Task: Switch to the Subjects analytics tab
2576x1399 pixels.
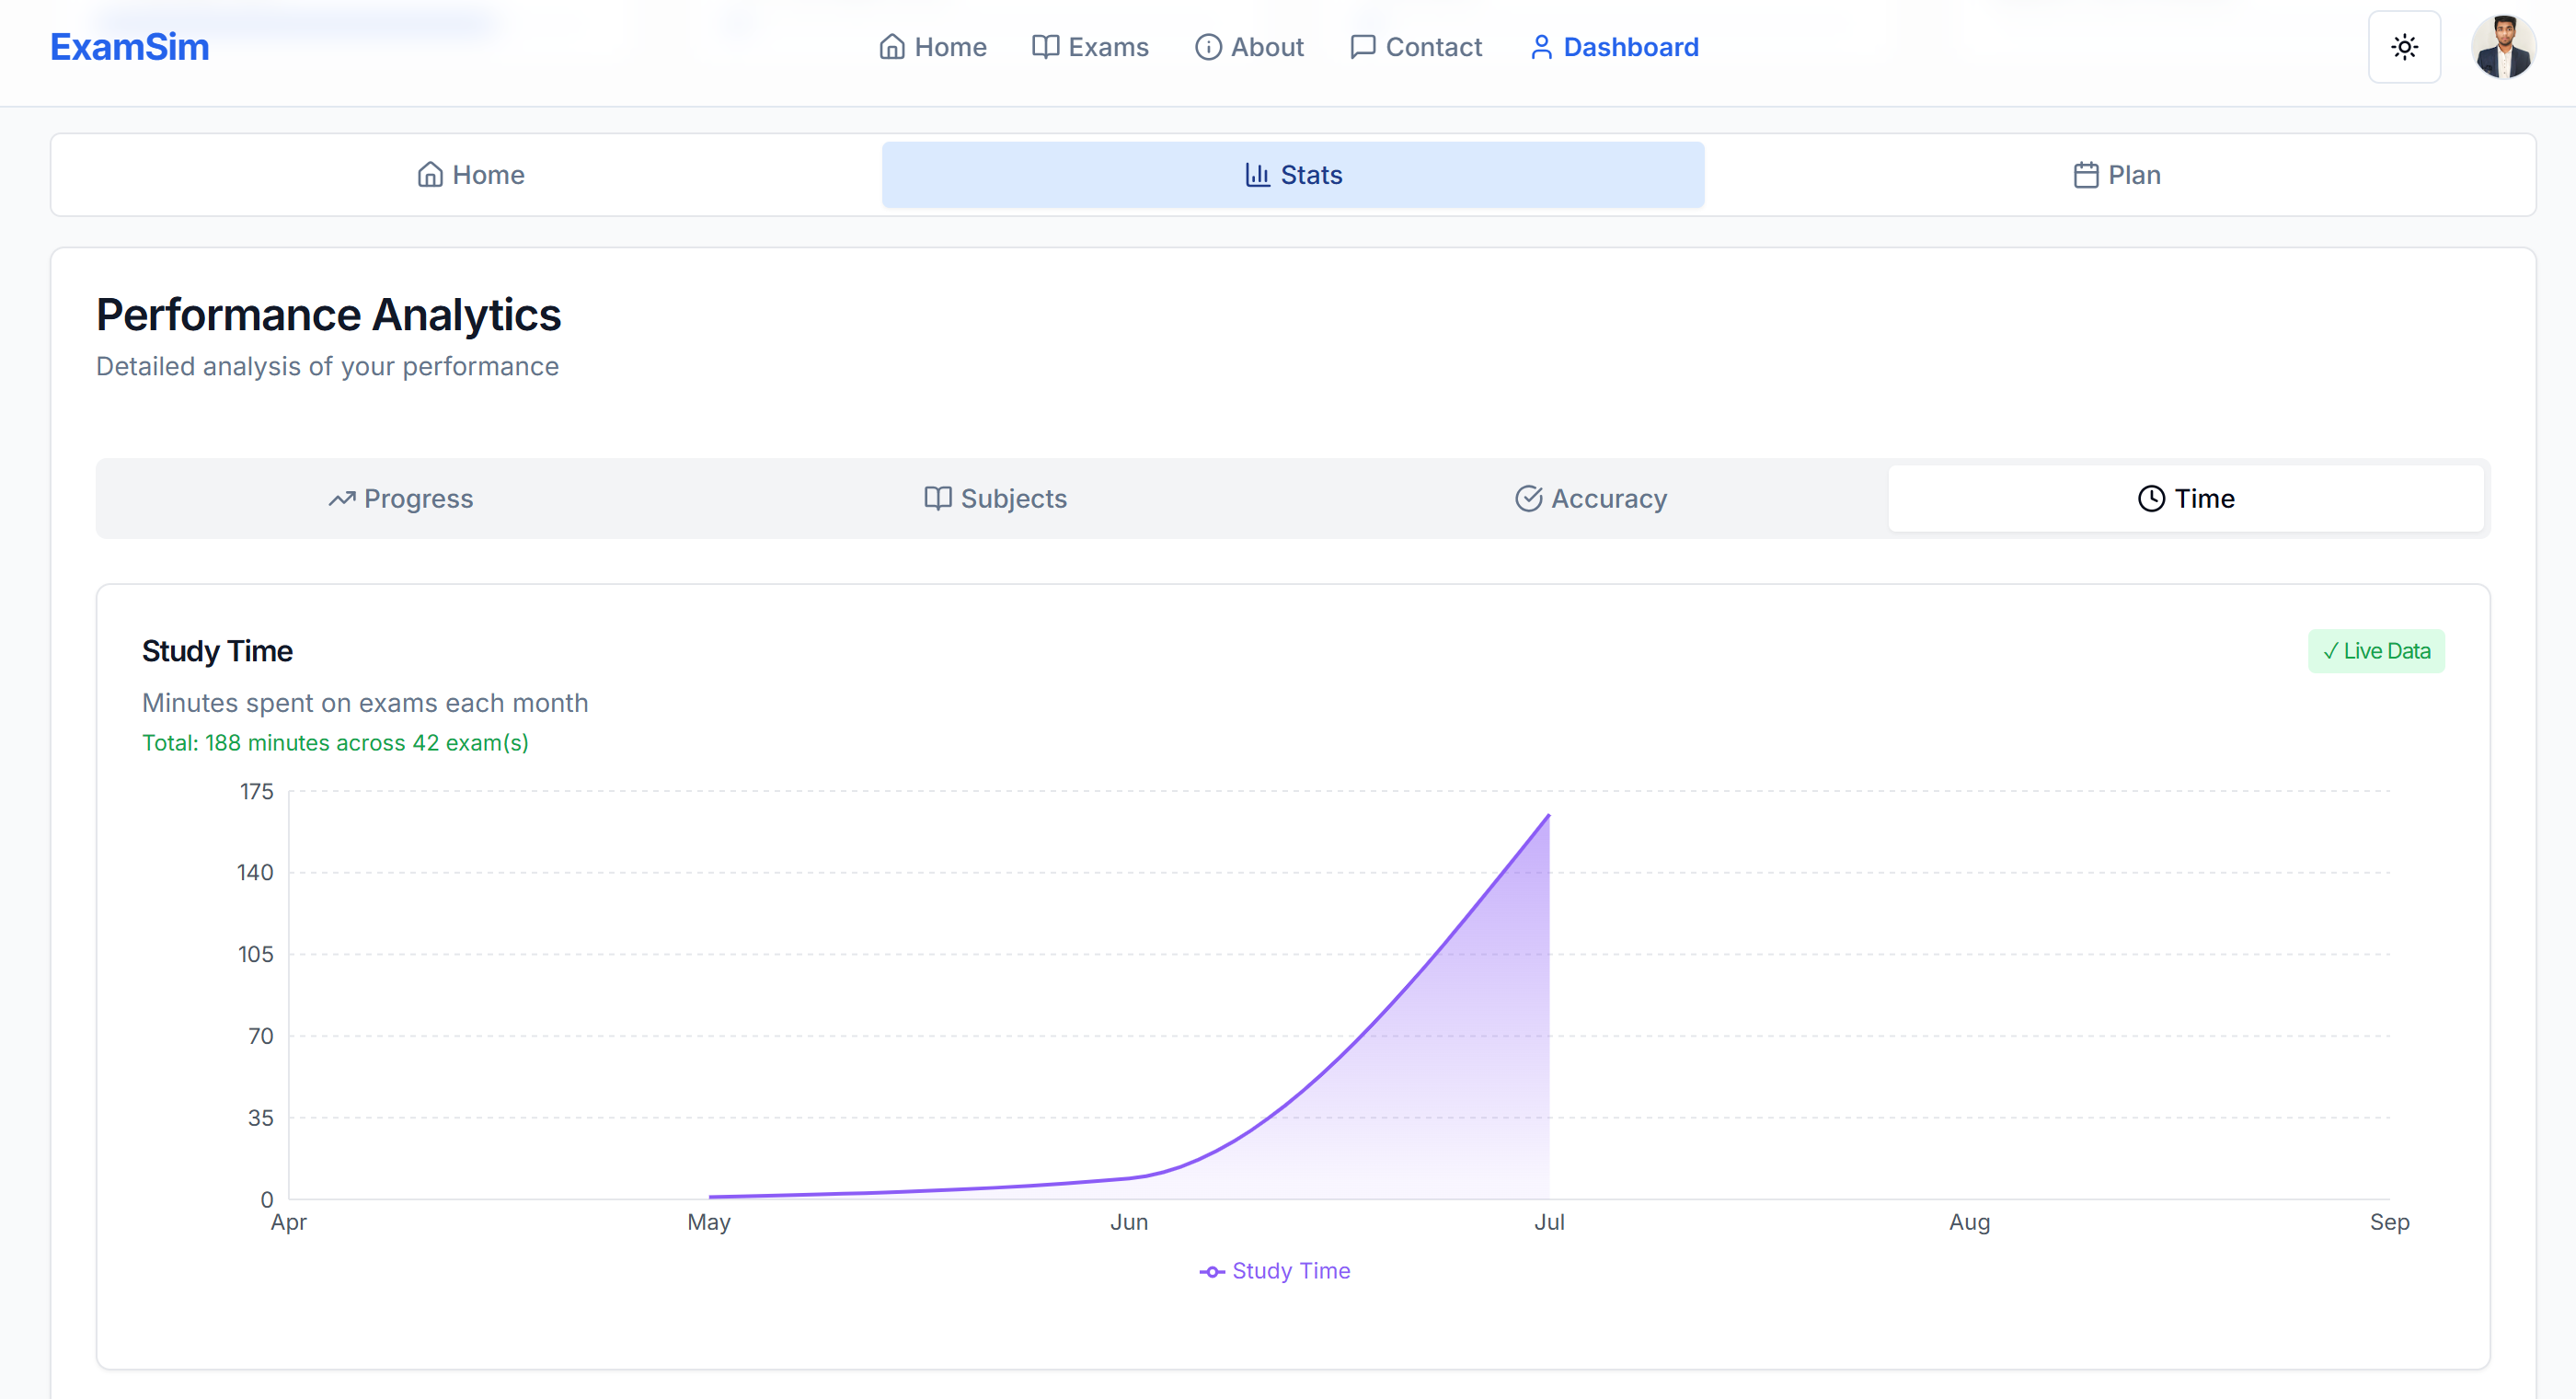Action: [995, 498]
